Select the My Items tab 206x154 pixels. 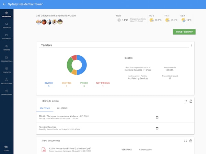tap(45, 108)
